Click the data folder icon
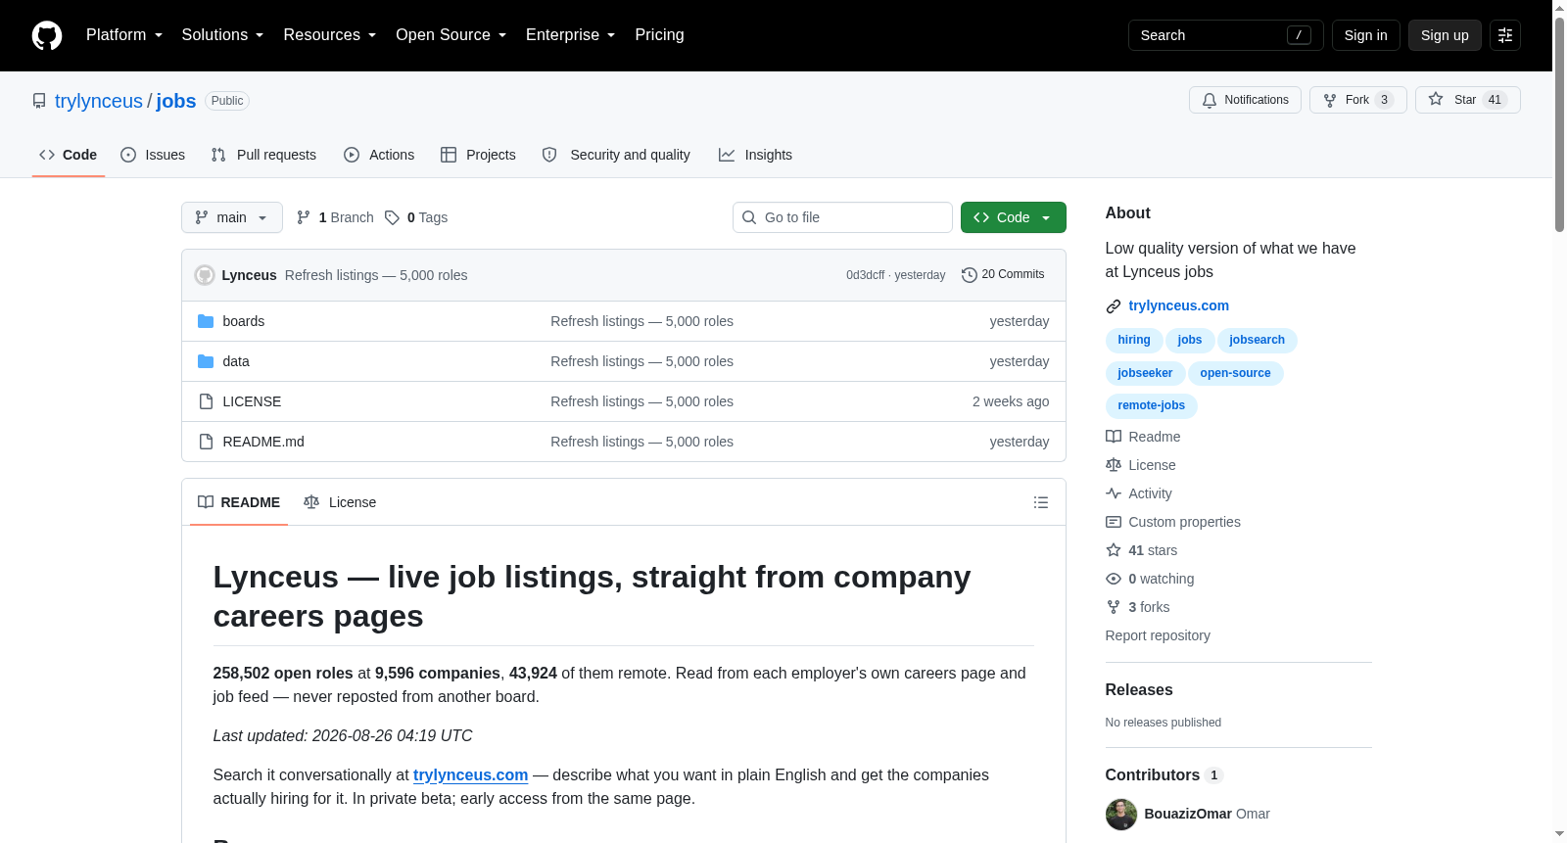This screenshot has width=1567, height=843. (x=206, y=361)
